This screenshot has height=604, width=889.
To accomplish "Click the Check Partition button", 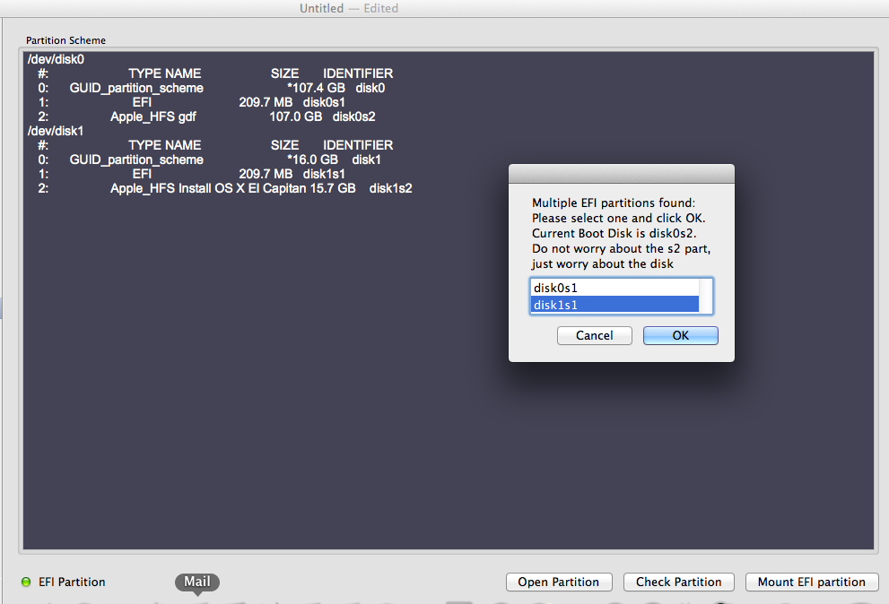I will point(679,582).
